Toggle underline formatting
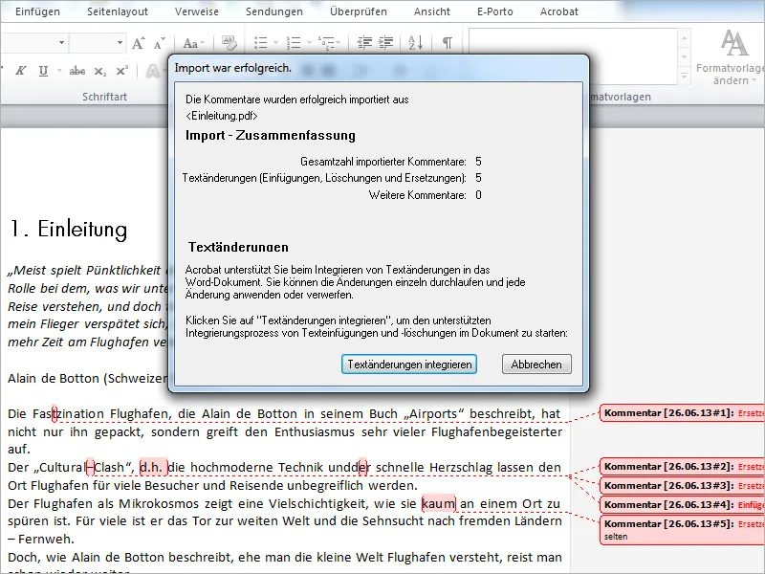Image resolution: width=765 pixels, height=574 pixels. pyautogui.click(x=43, y=71)
